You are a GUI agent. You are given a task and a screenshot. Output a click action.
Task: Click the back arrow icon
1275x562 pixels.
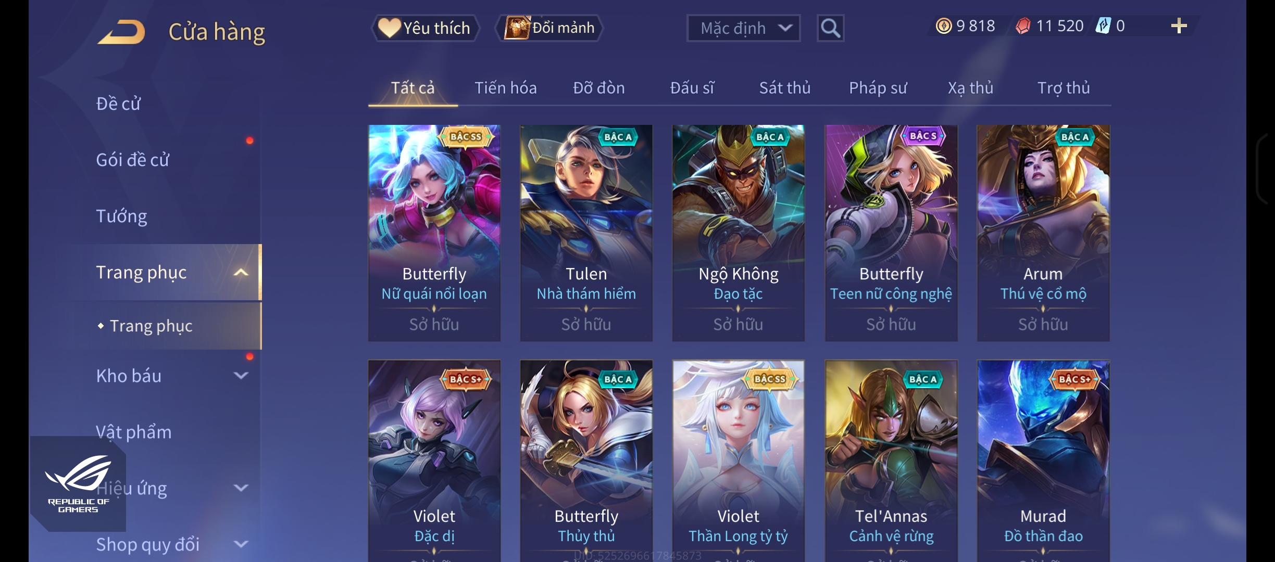122,31
